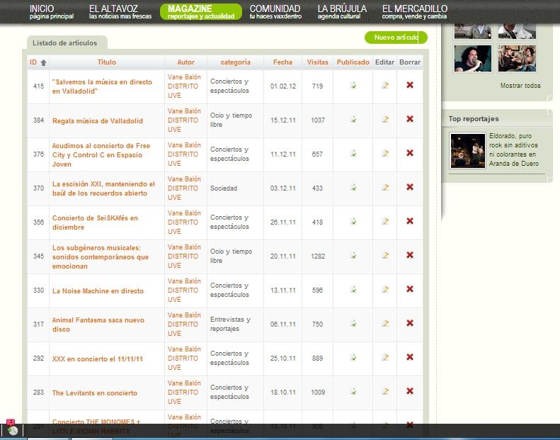
Task: Open article Salvemos la música en directo
Action: pyautogui.click(x=102, y=86)
